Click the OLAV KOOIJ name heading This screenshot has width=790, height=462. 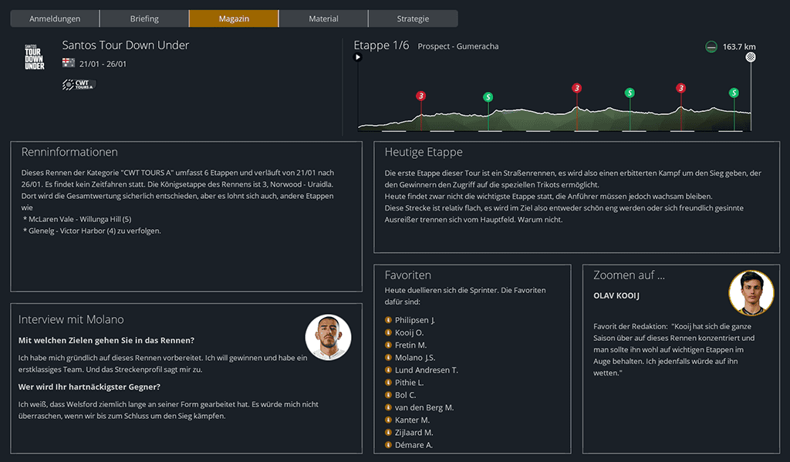(616, 295)
